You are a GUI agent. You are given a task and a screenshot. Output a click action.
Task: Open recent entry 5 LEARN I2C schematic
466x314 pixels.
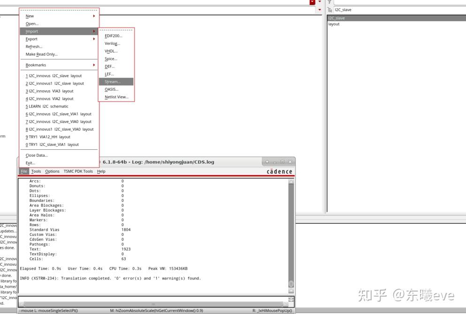point(48,106)
